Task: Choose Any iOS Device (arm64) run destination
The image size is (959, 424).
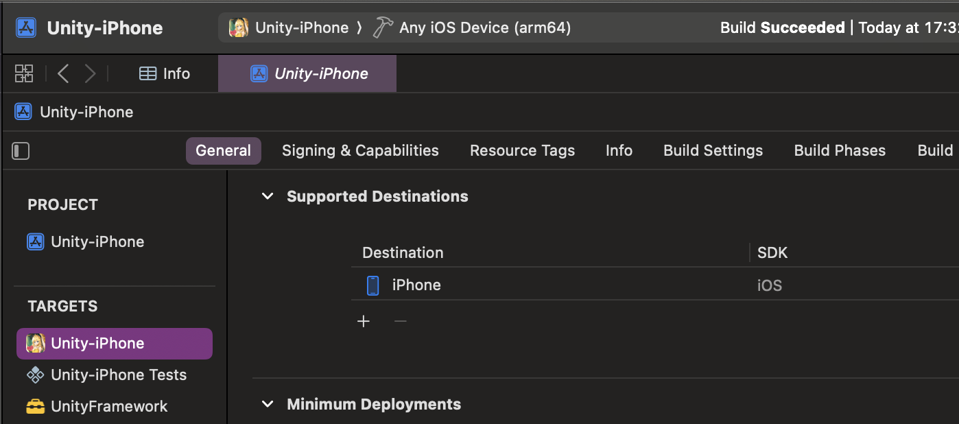Action: [x=484, y=28]
